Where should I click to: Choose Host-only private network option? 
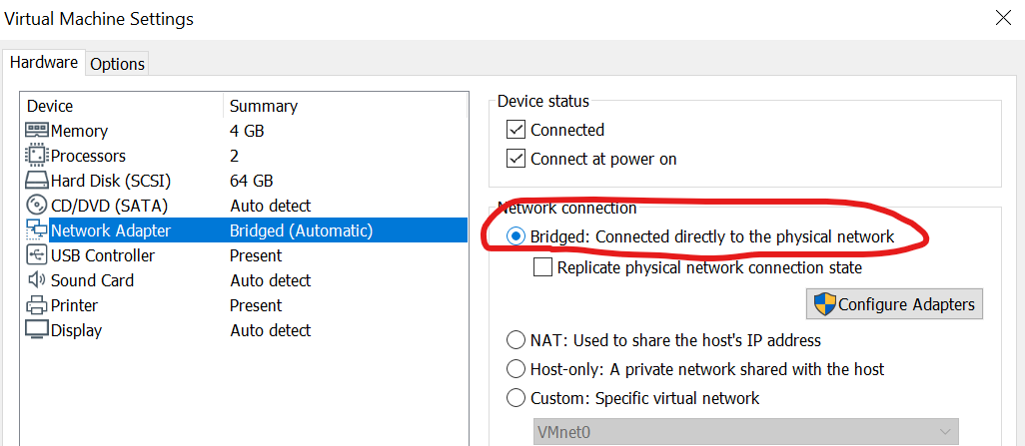[x=515, y=369]
